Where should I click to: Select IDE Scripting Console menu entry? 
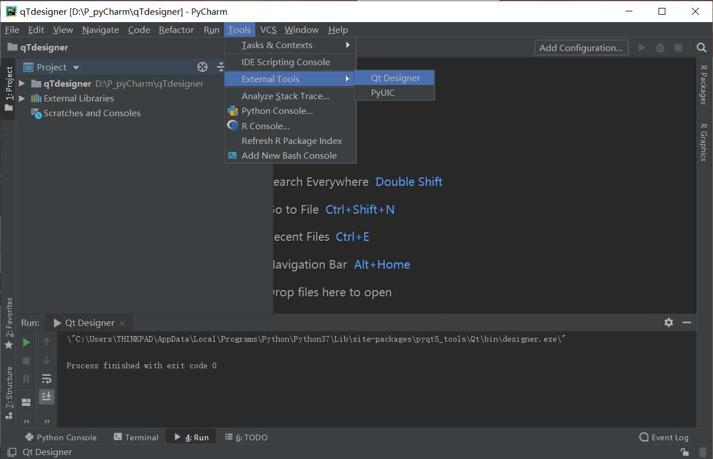[x=290, y=62]
